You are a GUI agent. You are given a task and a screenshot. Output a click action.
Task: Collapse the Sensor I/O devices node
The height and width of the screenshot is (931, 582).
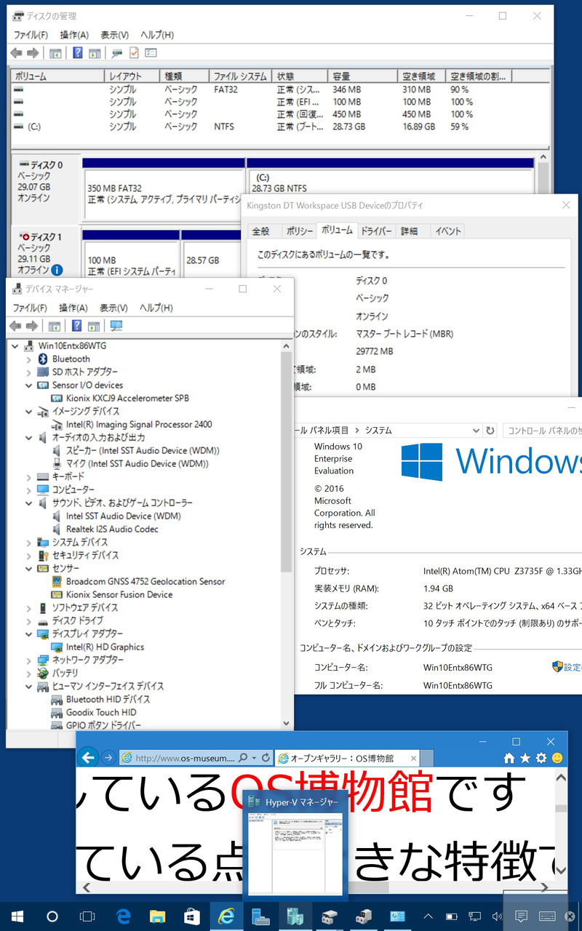click(29, 385)
